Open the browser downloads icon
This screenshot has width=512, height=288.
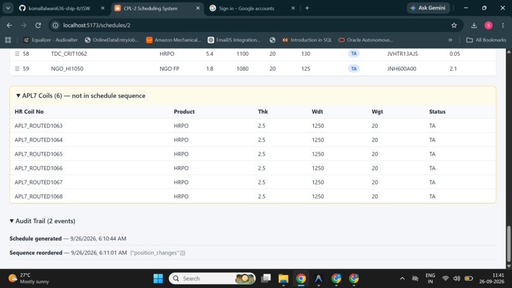pos(474,25)
